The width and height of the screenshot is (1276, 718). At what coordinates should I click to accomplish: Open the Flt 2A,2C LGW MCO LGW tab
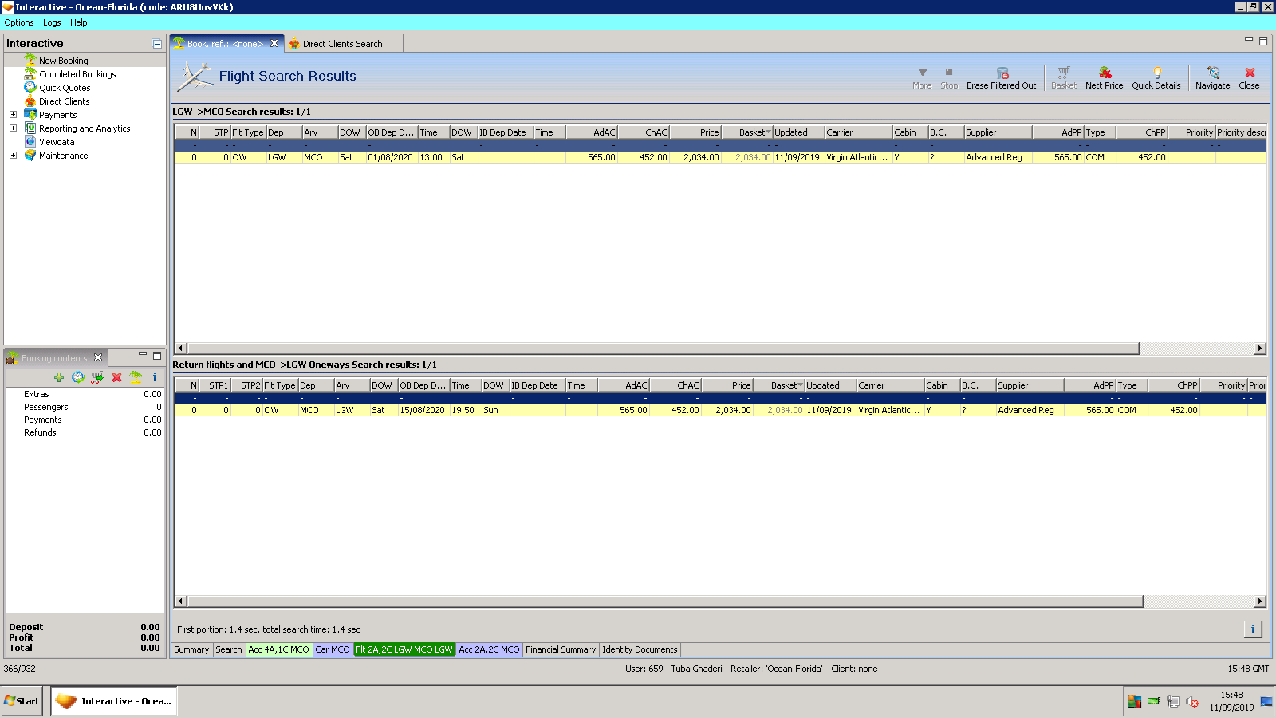(404, 650)
